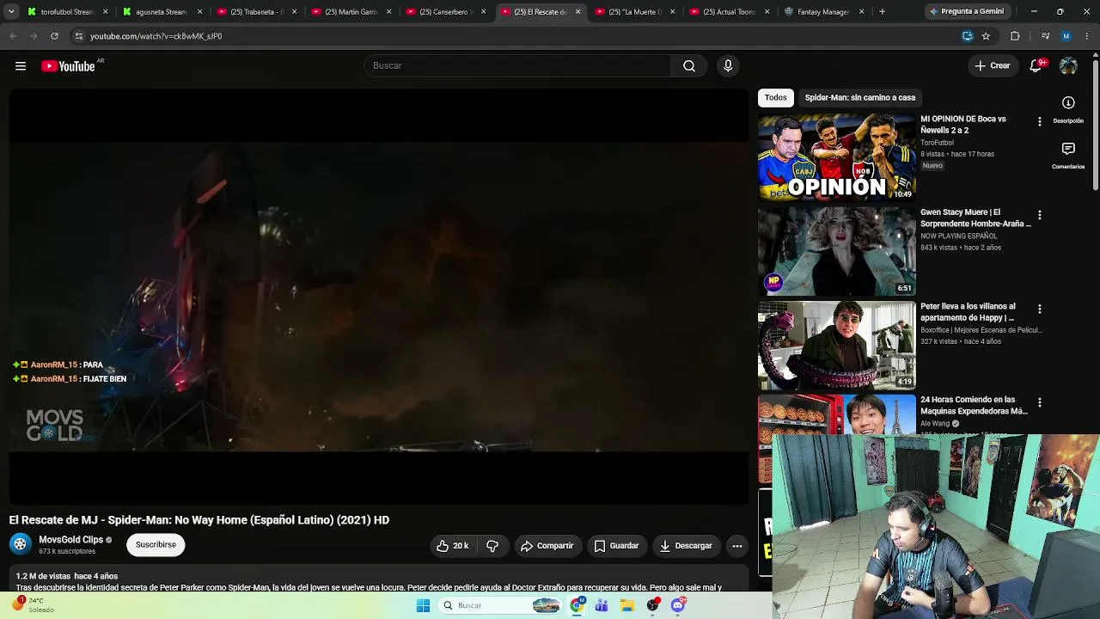Click the Pregunta a Gemini button
The width and height of the screenshot is (1100, 619).
(966, 12)
